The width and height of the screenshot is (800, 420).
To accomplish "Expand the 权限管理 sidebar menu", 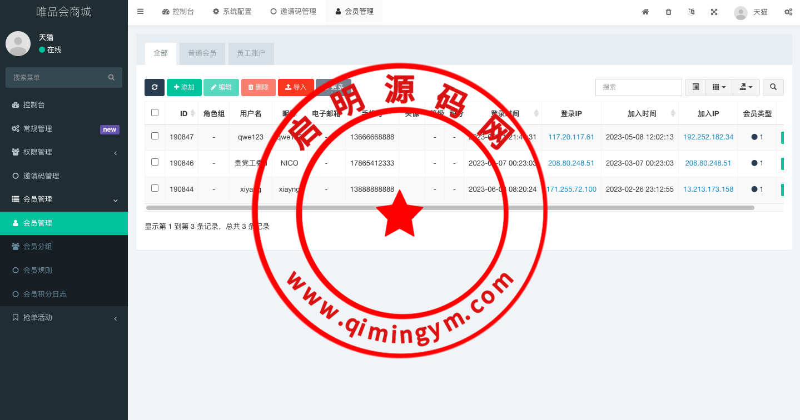I will point(64,152).
